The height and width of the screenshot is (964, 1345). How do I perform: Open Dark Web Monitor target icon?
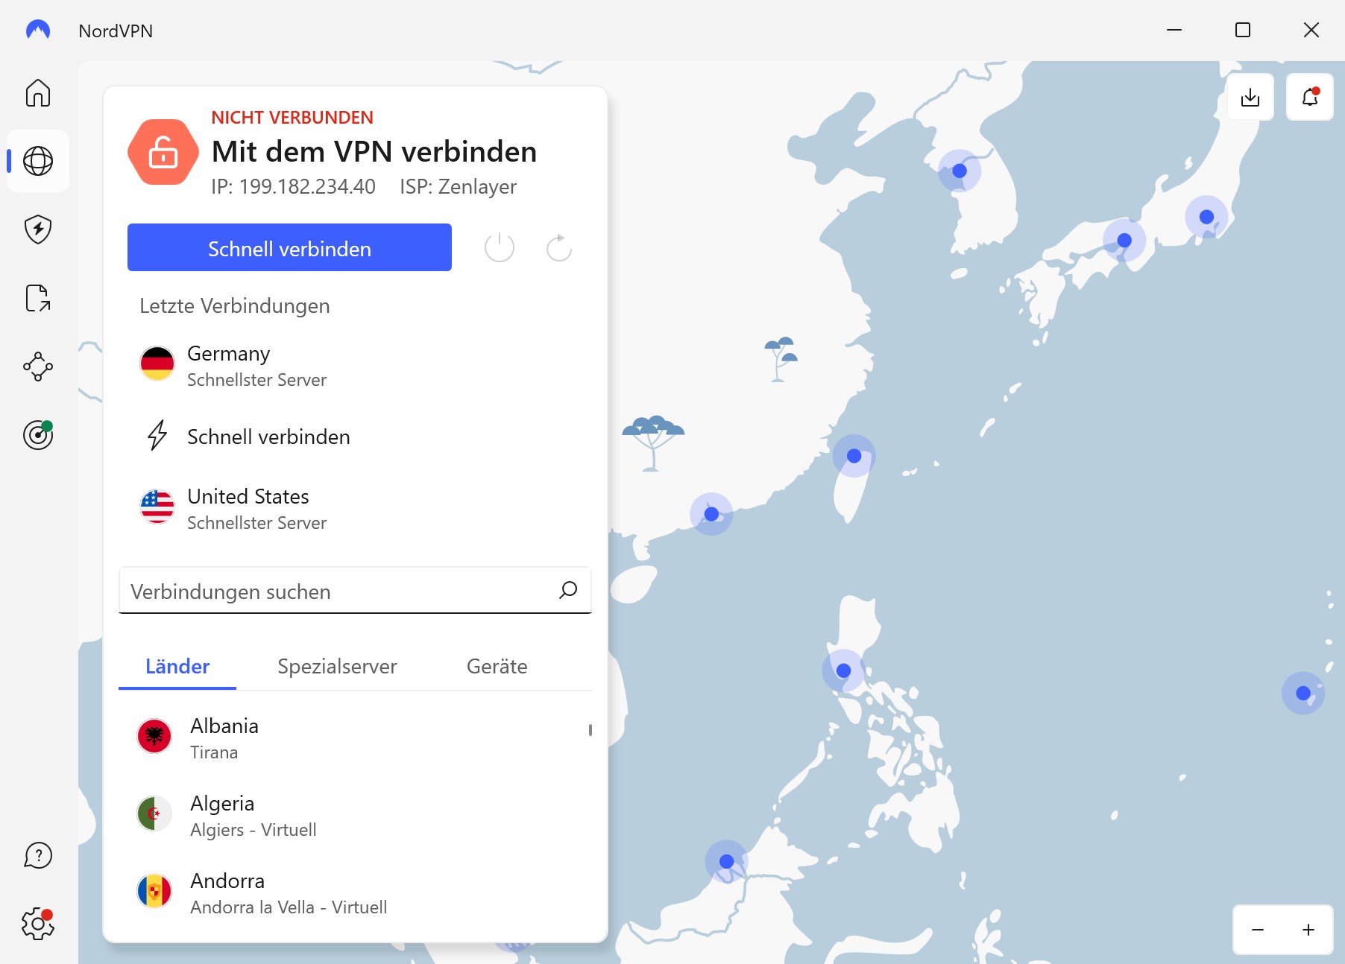[x=38, y=435]
